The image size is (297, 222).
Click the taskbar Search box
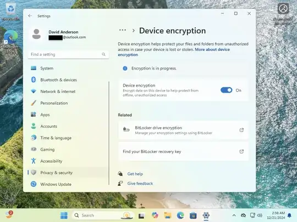103,215
